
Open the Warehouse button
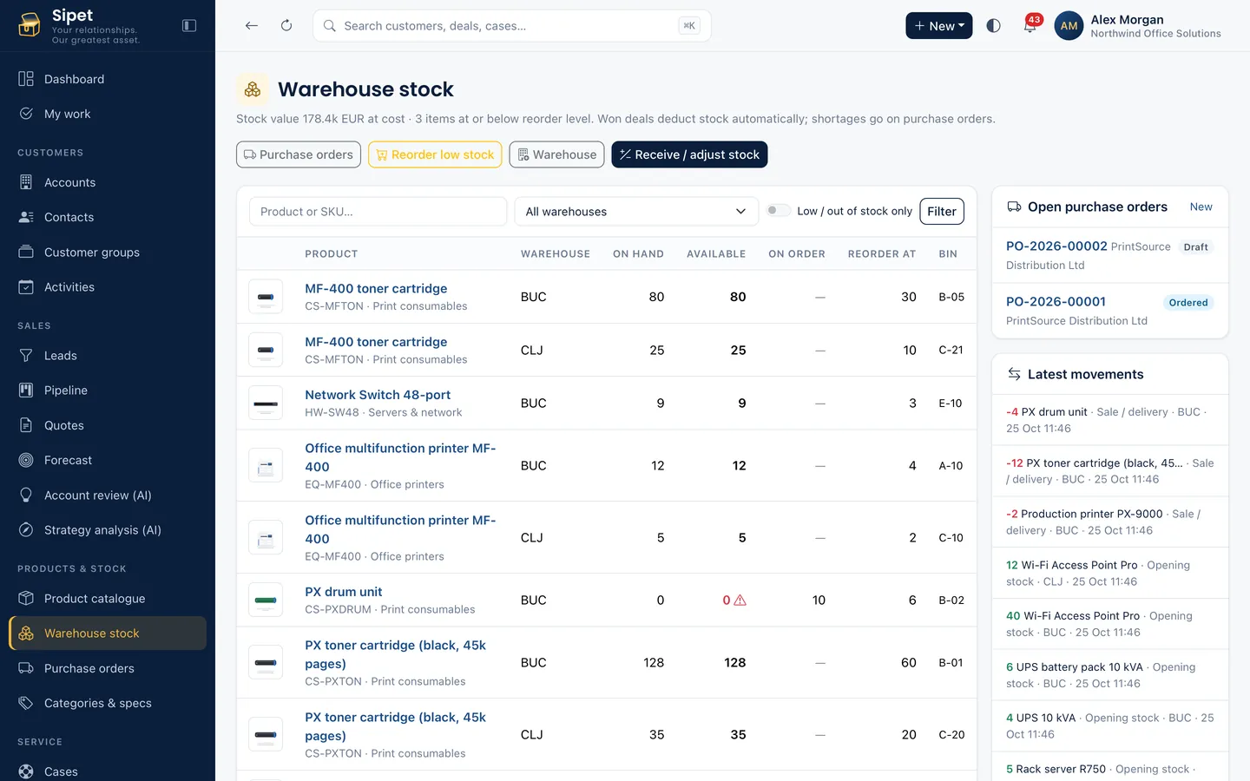tap(556, 154)
